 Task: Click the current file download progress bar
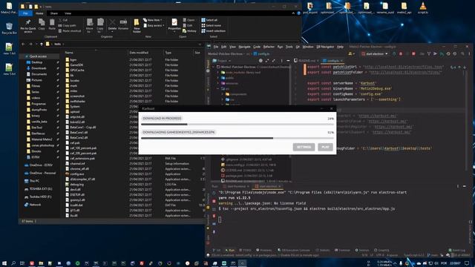pyautogui.click(x=237, y=138)
